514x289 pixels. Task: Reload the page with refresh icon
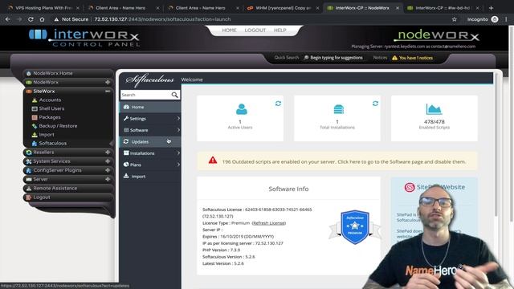coord(31,19)
